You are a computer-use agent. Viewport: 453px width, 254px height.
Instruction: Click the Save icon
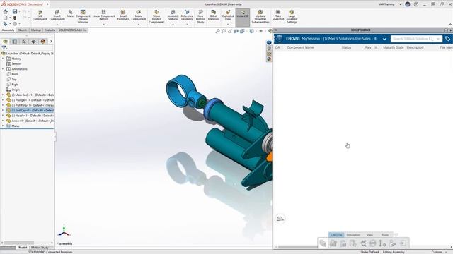click(15, 11)
